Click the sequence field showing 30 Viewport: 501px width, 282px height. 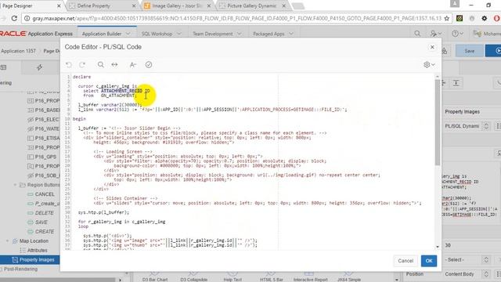[471, 245]
